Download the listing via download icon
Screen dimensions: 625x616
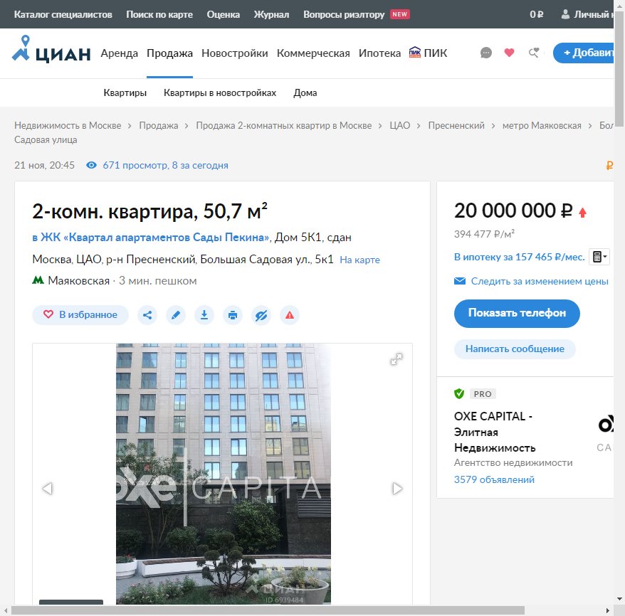tap(204, 315)
